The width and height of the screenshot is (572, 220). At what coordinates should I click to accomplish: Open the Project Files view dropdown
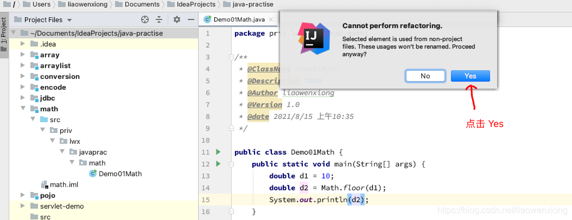(x=69, y=20)
